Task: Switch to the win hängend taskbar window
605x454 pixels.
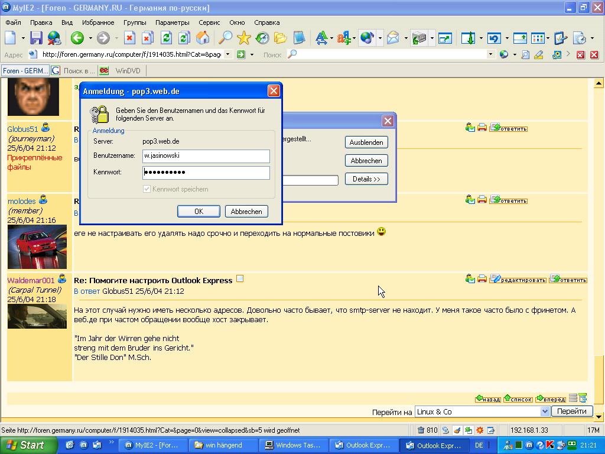Action: 223,445
